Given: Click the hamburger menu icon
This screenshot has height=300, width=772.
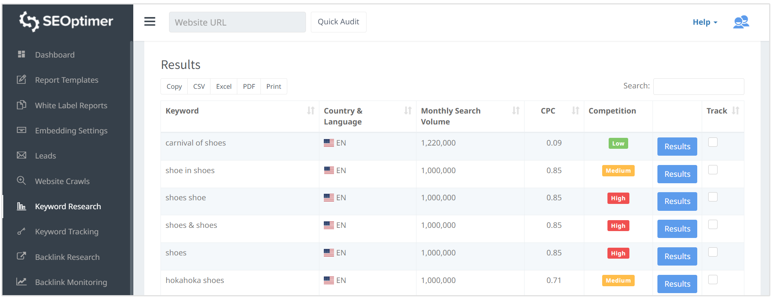Looking at the screenshot, I should (x=150, y=22).
